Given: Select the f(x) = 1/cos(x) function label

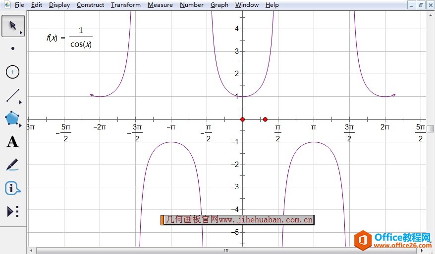Looking at the screenshot, I should (69, 38).
